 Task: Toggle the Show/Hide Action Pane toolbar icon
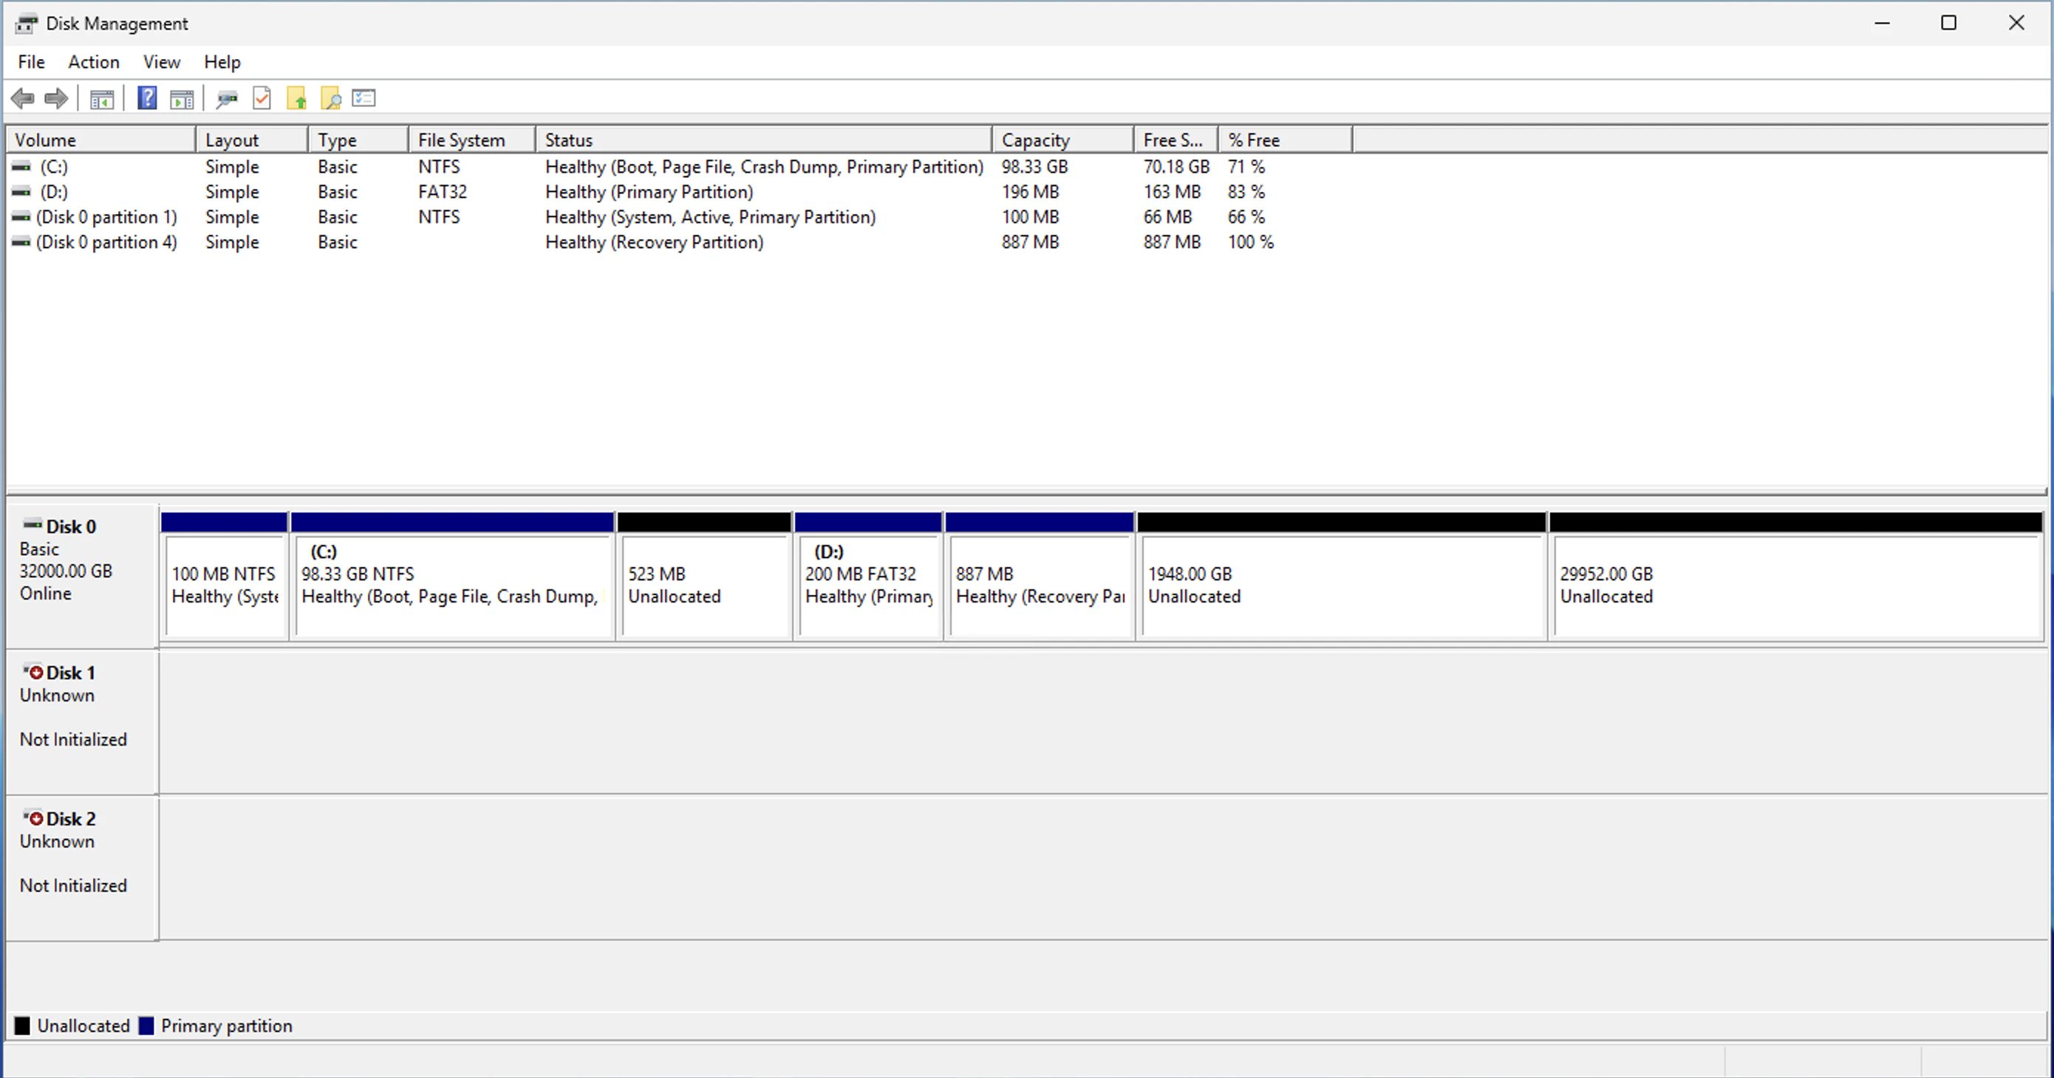pos(182,99)
